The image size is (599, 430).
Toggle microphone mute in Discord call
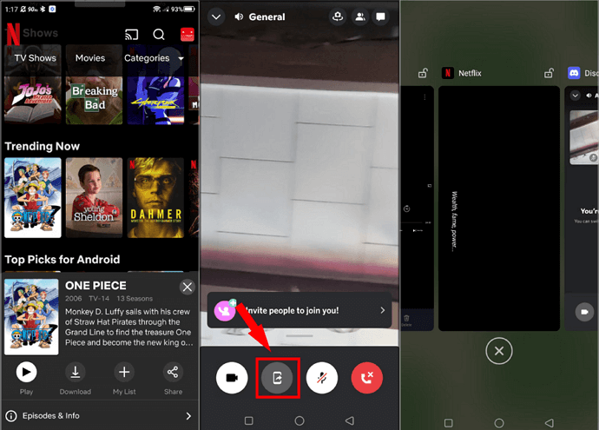pyautogui.click(x=322, y=378)
